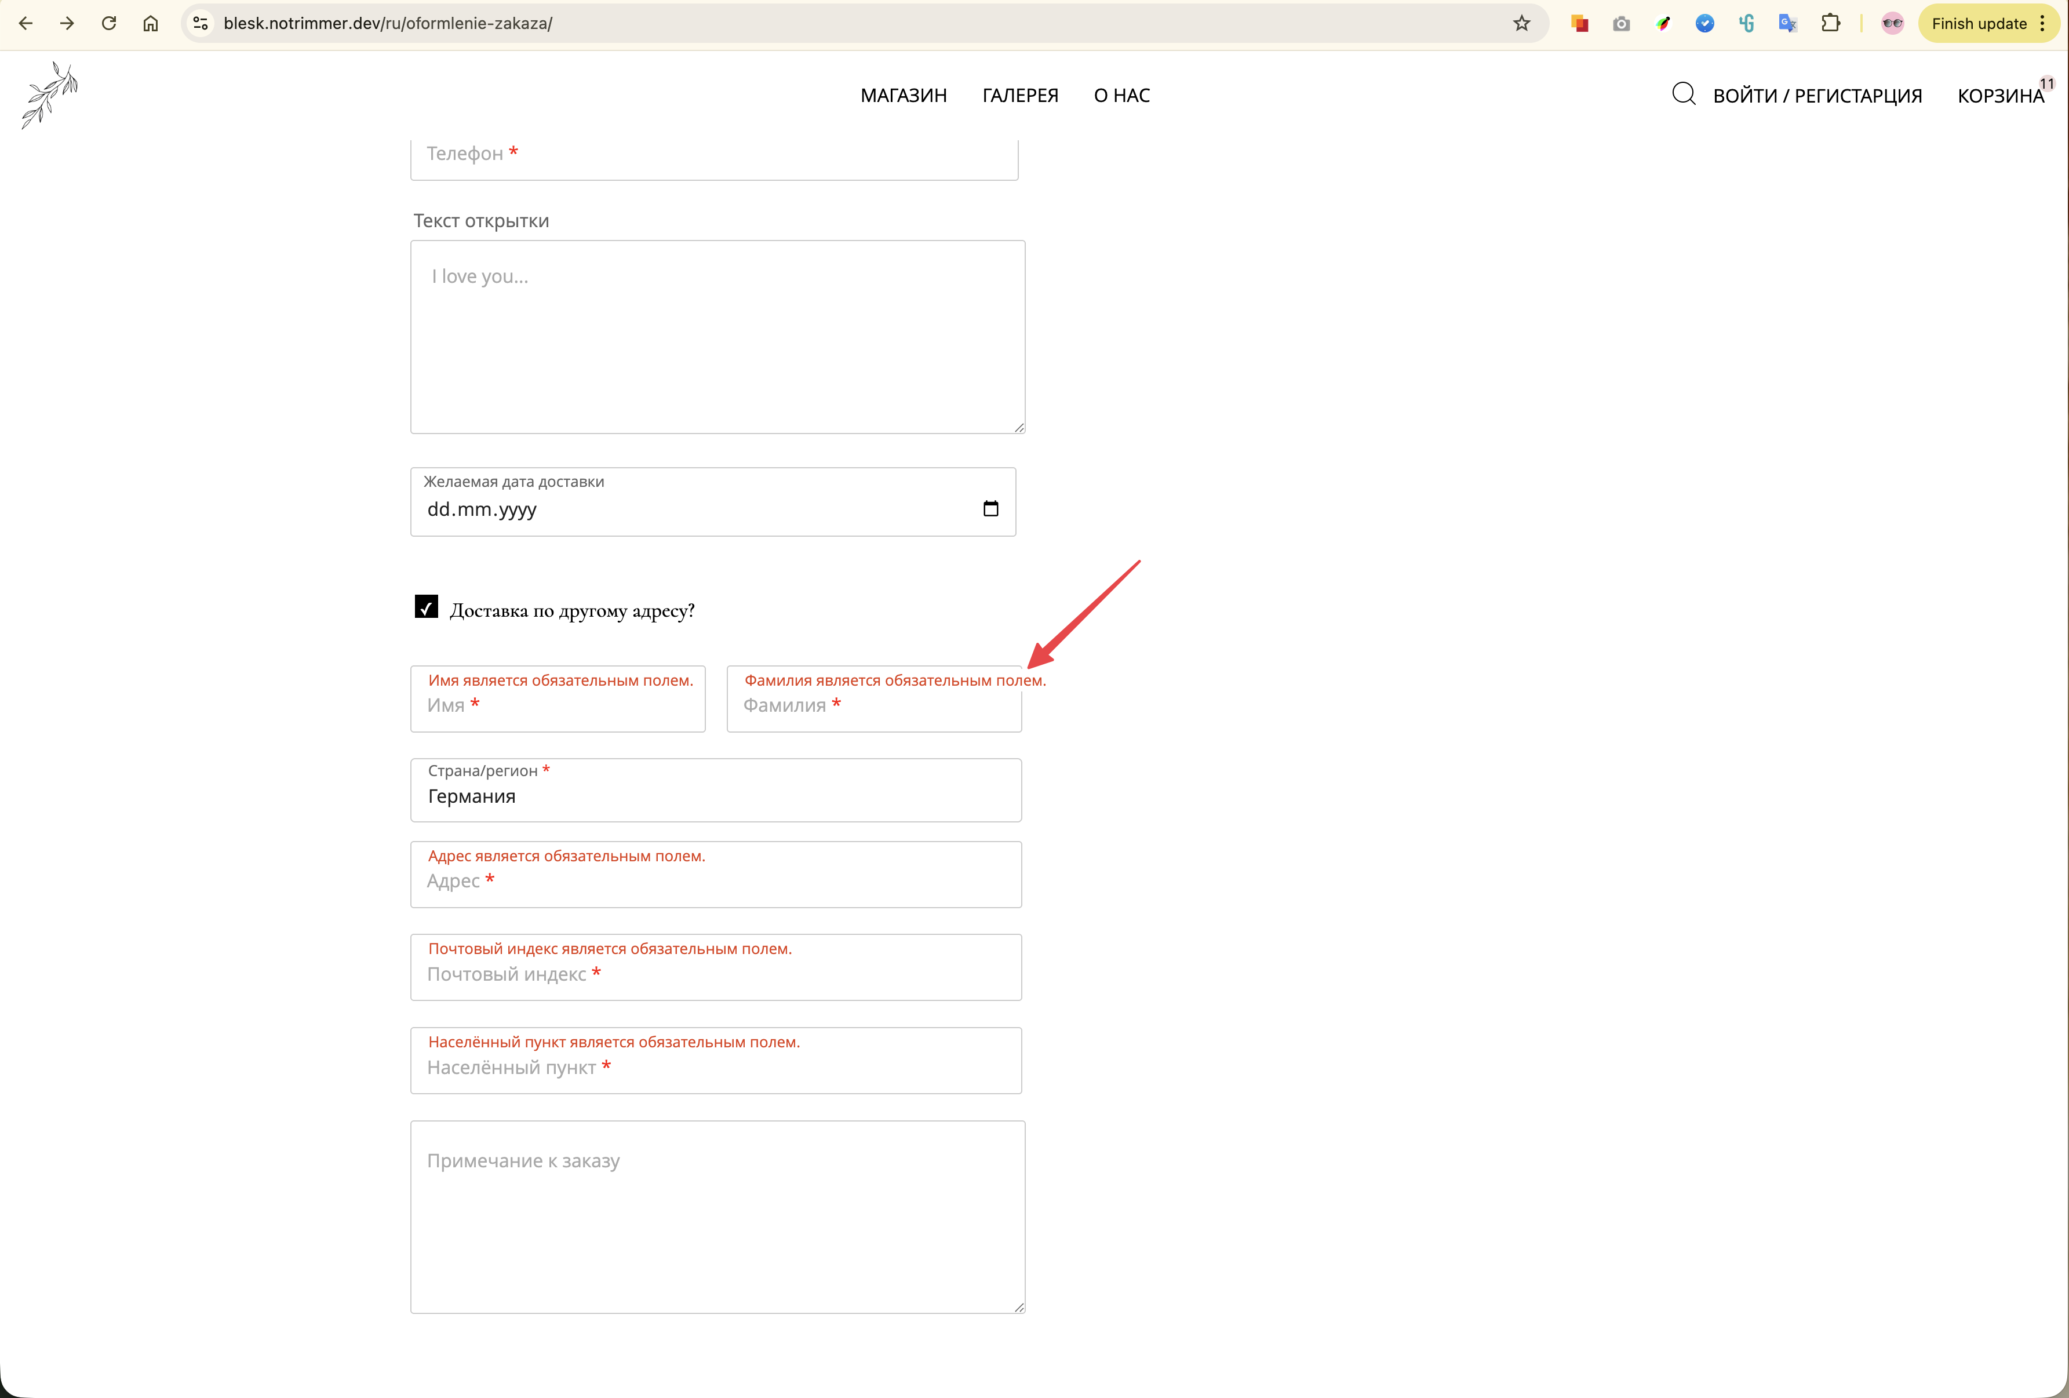Open the browser extensions puzzle icon
Screen dimensions: 2069x1398
(1830, 23)
